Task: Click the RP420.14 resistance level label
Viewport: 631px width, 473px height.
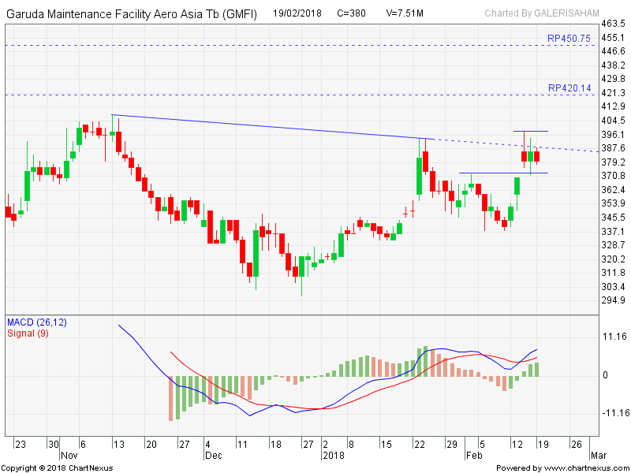Action: [569, 88]
